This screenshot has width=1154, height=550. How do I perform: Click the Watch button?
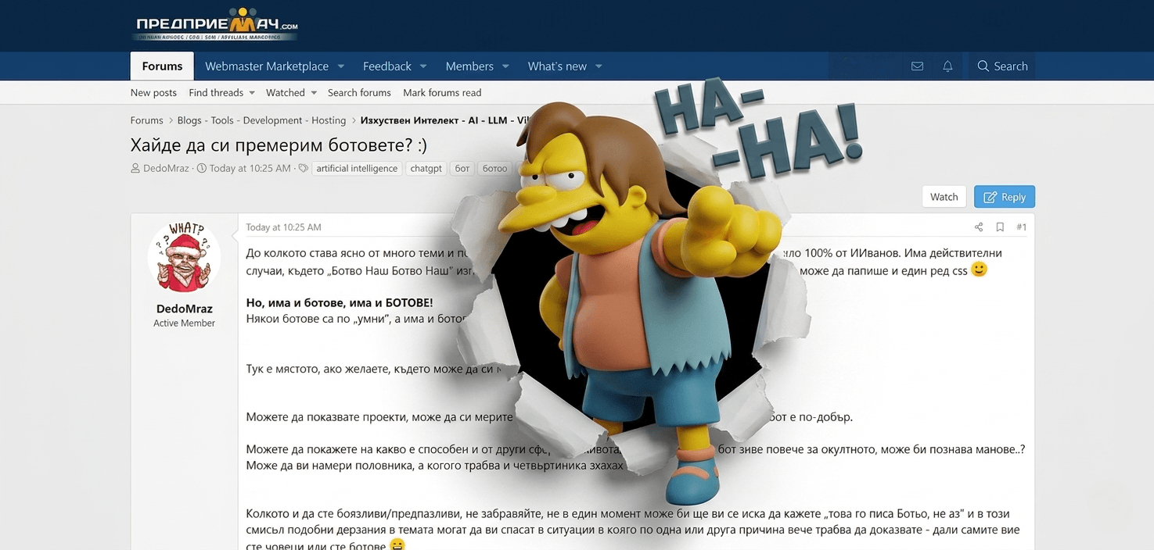pyautogui.click(x=944, y=197)
